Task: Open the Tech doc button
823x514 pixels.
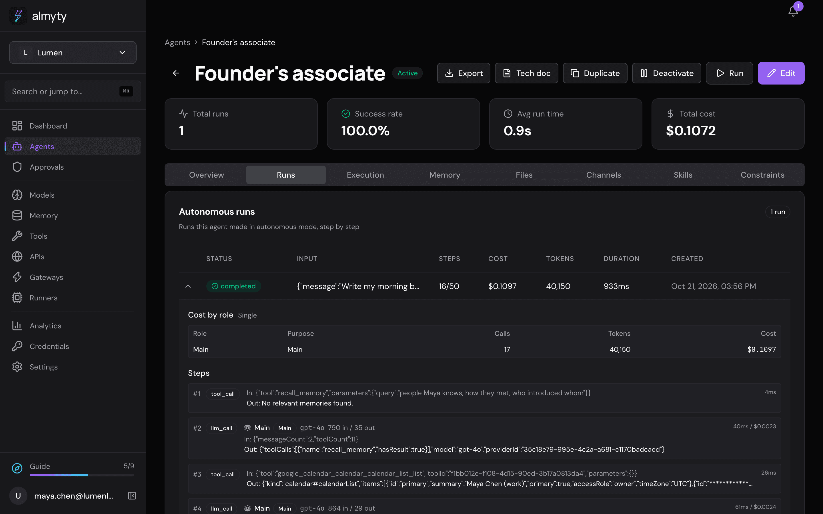Action: (x=526, y=73)
